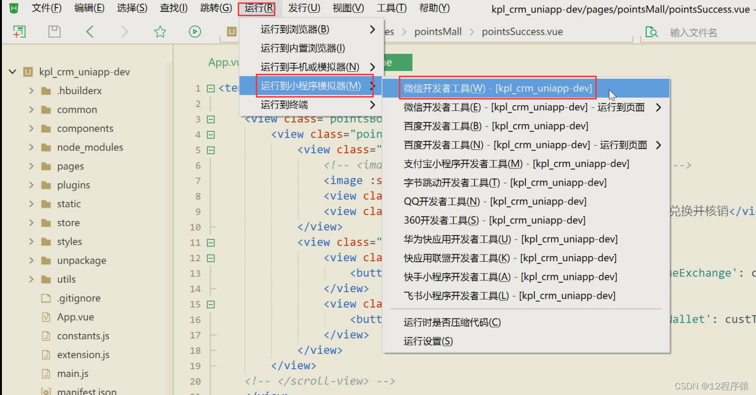The height and width of the screenshot is (395, 756).
Task: Choose 微信开发者工具(E) 运行到页面 entry
Action: 526,108
